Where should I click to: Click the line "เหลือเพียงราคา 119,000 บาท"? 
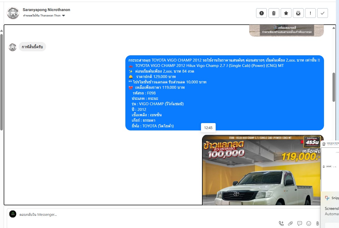click(160, 87)
